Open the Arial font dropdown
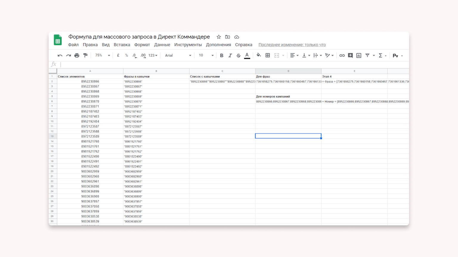 click(178, 55)
